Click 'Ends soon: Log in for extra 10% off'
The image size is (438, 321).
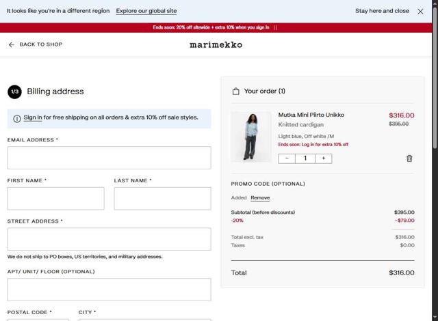pyautogui.click(x=313, y=144)
